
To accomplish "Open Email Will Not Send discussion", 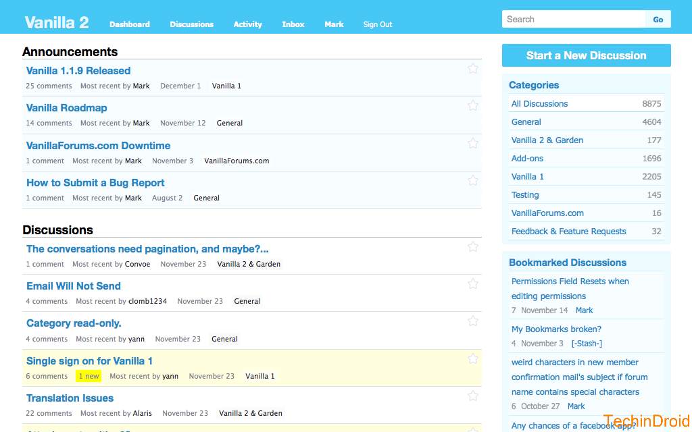I will (x=73, y=286).
